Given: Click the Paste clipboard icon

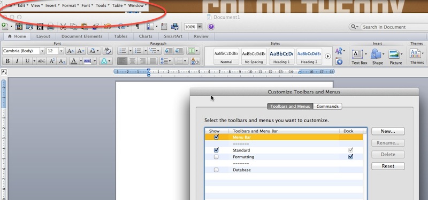Looking at the screenshot, I should pyautogui.click(x=85, y=27).
